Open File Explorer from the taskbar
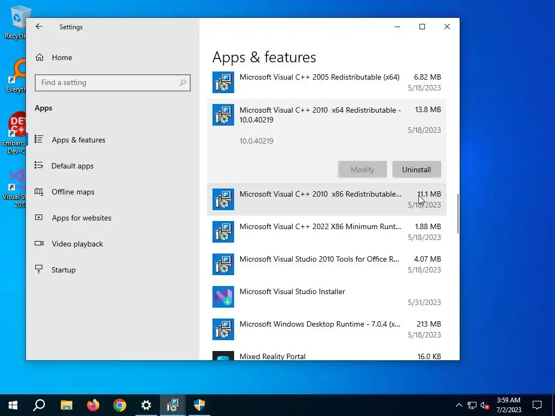Image resolution: width=555 pixels, height=416 pixels. (66, 405)
